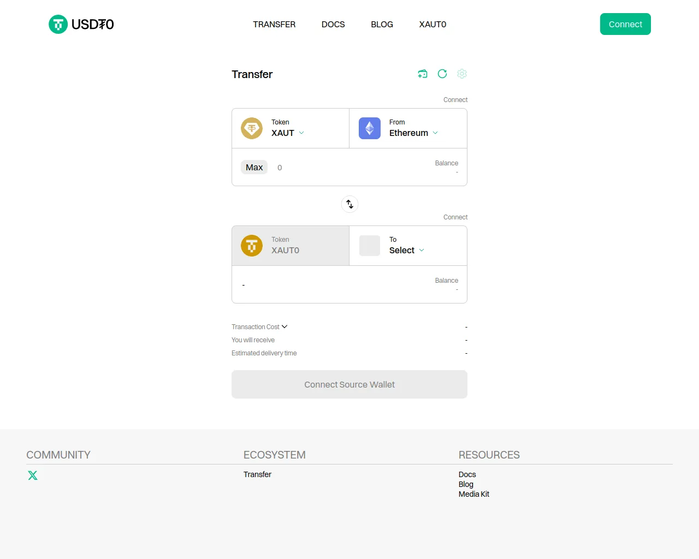Click the Transfer link under Ecosystem
Screen dimensions: 699x559
[x=257, y=474]
